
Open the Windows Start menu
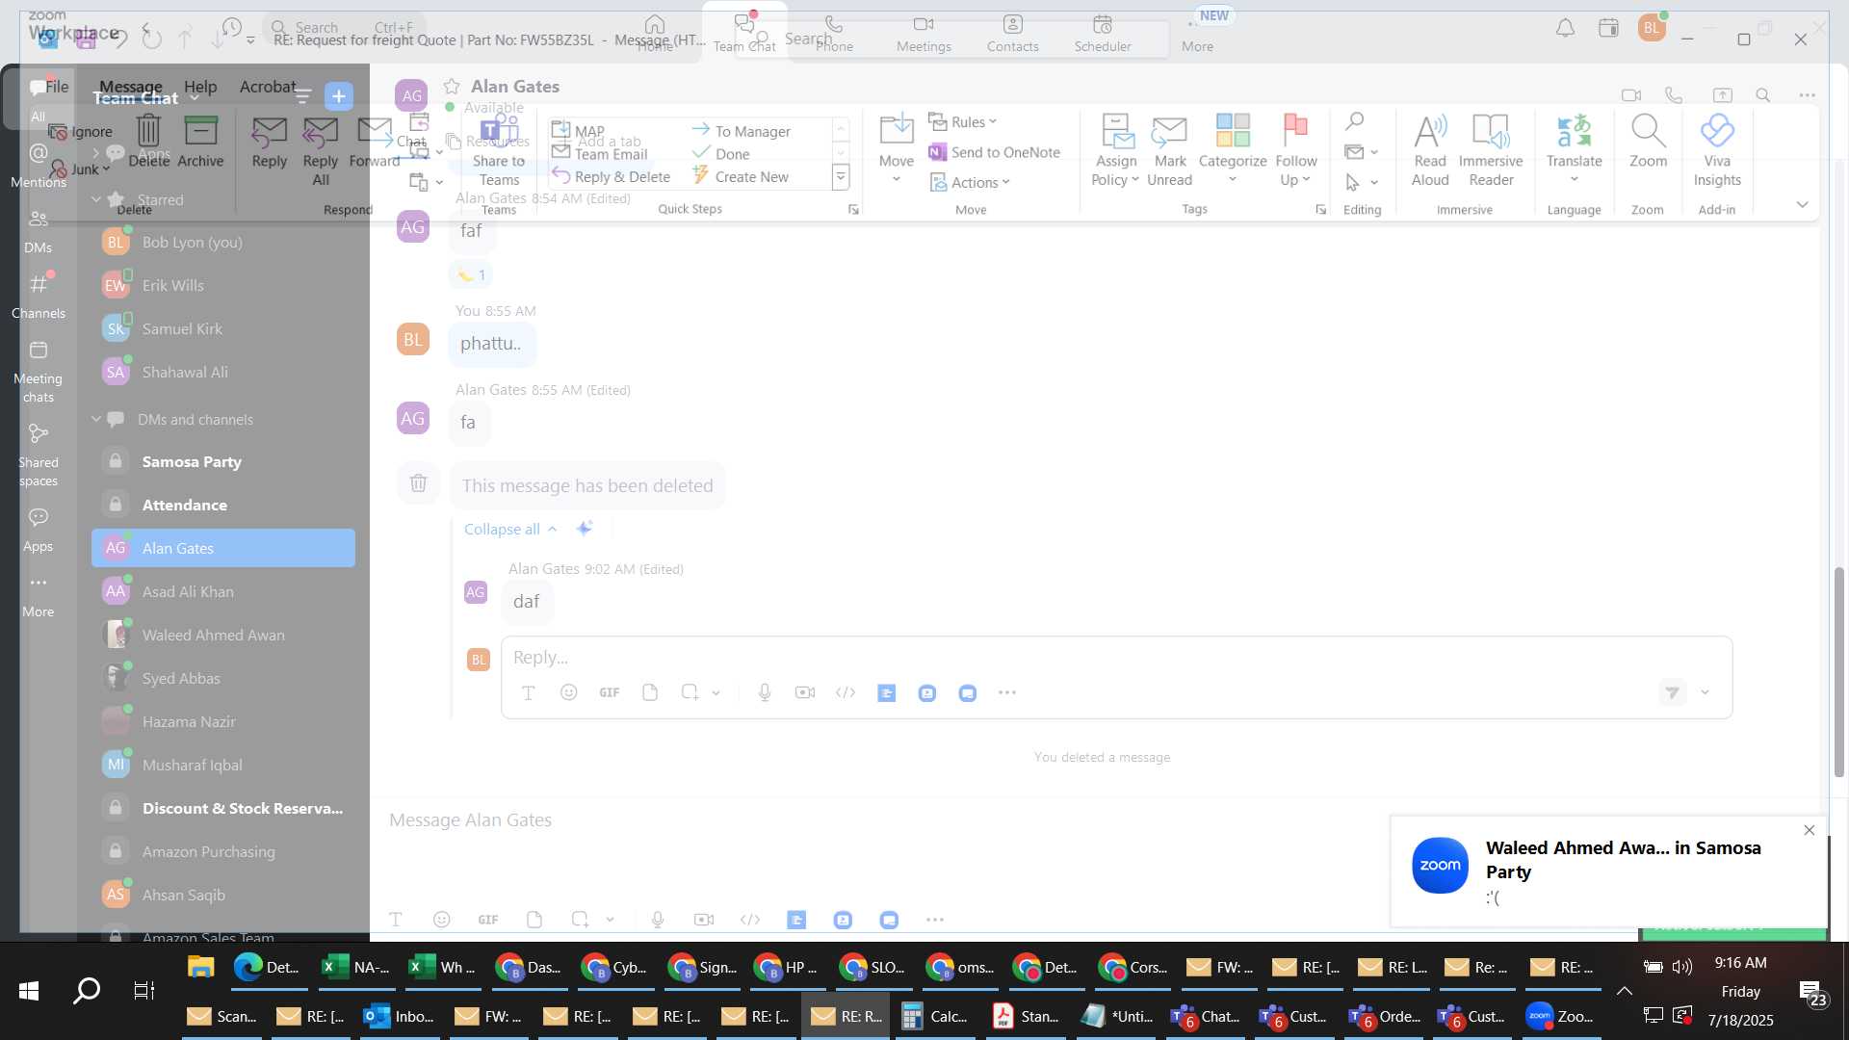(x=29, y=990)
